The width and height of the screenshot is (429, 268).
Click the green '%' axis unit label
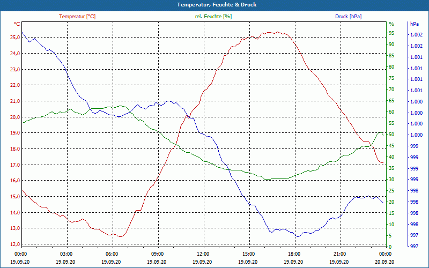pyautogui.click(x=391, y=24)
